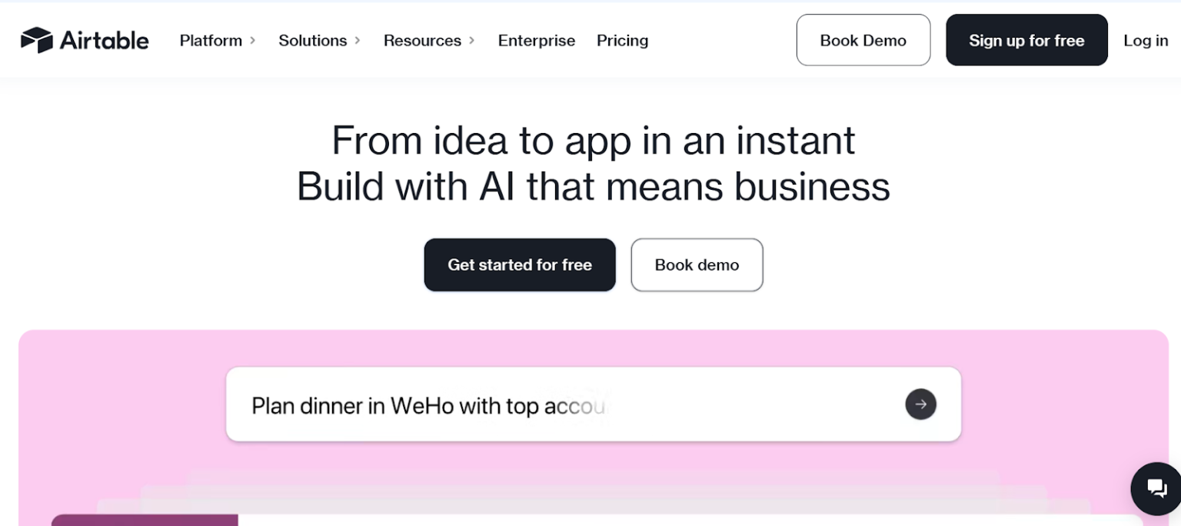Click the "From idea to app" headline
Image resolution: width=1181 pixels, height=526 pixels.
(593, 141)
